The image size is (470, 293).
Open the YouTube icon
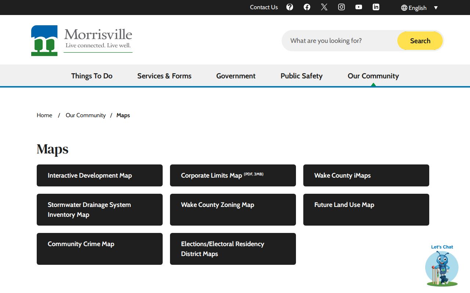pyautogui.click(x=359, y=7)
